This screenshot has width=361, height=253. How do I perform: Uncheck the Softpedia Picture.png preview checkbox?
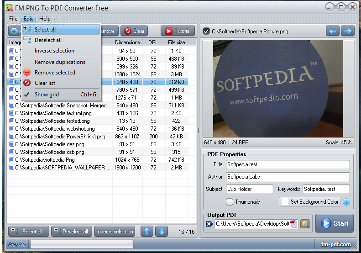click(x=206, y=31)
